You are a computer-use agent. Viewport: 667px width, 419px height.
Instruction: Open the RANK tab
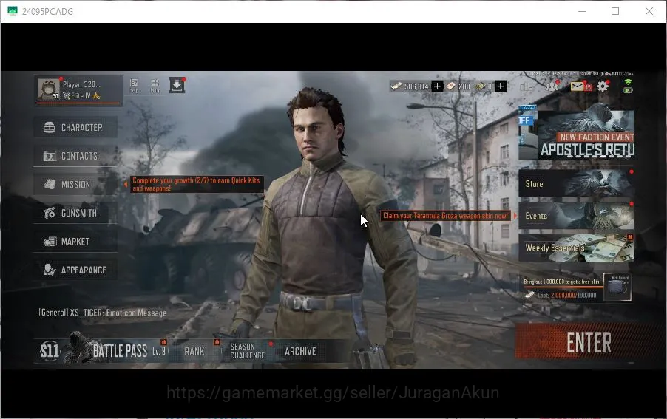coord(194,352)
